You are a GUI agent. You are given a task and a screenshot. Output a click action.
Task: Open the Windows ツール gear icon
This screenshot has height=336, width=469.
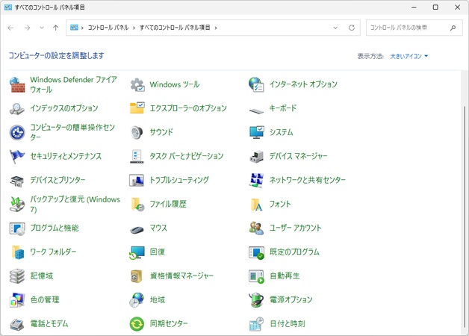pos(137,84)
